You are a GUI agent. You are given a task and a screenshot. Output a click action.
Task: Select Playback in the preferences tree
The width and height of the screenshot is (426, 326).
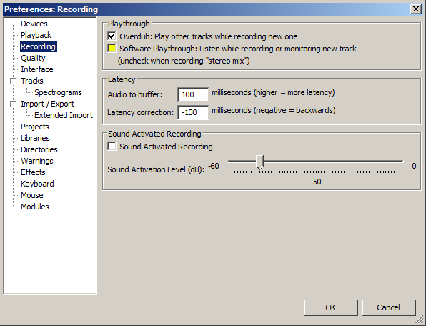(x=36, y=35)
